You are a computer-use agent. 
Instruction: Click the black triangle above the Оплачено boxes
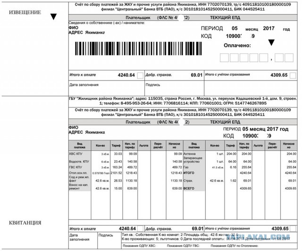pyautogui.click(x=271, y=42)
